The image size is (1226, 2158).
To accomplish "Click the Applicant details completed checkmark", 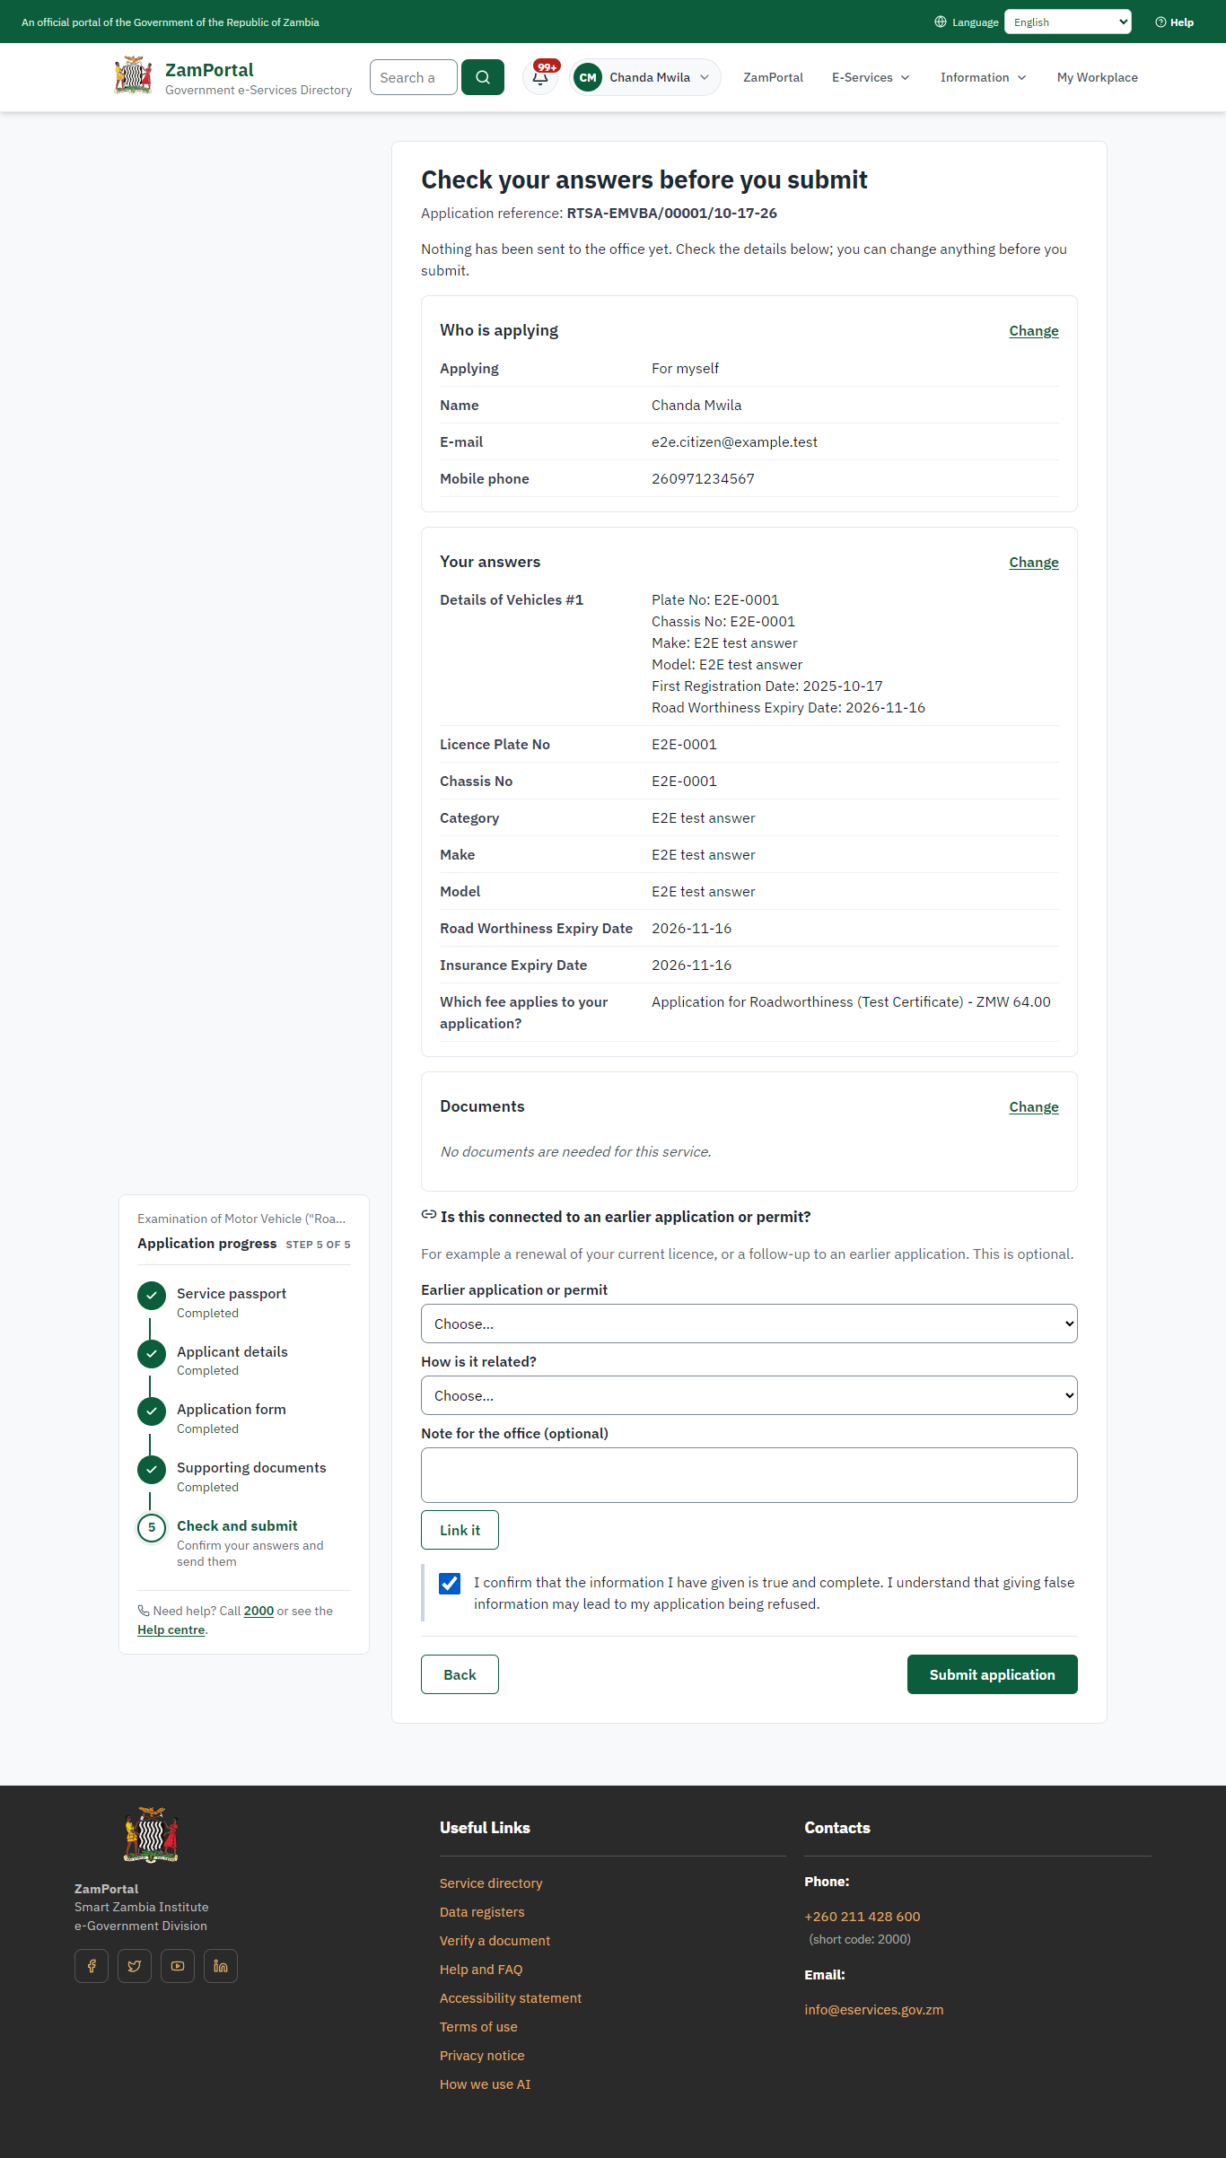I will click(x=152, y=1353).
